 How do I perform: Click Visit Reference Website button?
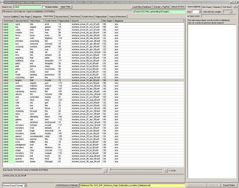(x=66, y=185)
